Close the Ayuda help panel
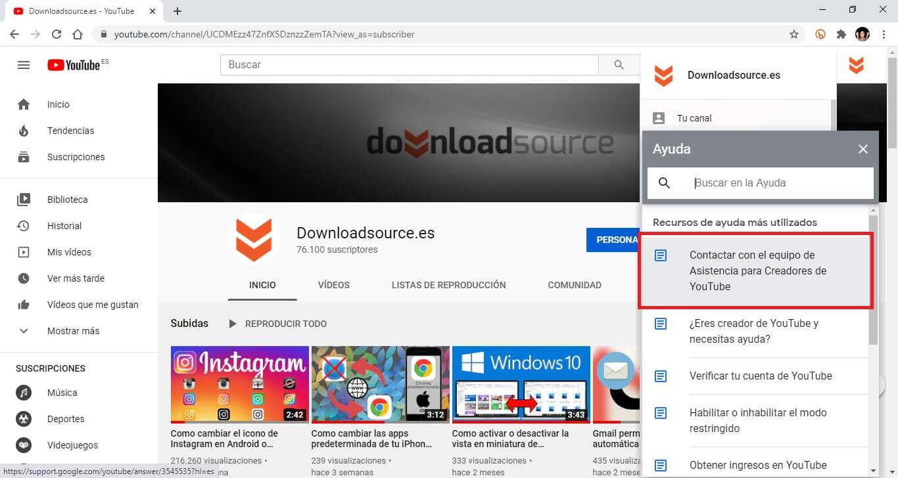Screen dimensions: 898x478 863,149
